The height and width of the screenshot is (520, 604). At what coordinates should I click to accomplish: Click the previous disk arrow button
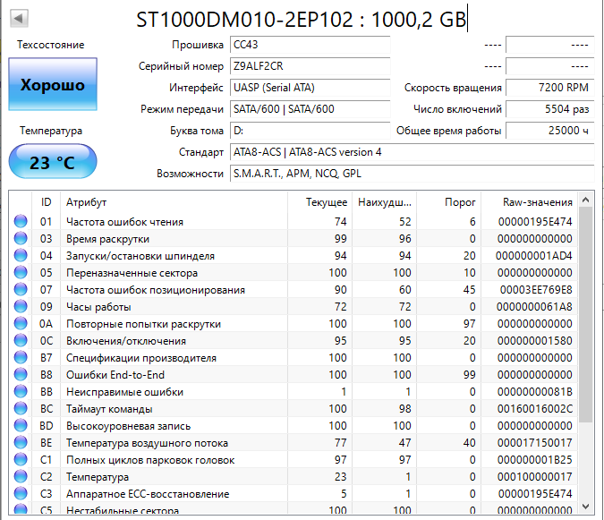(x=19, y=19)
